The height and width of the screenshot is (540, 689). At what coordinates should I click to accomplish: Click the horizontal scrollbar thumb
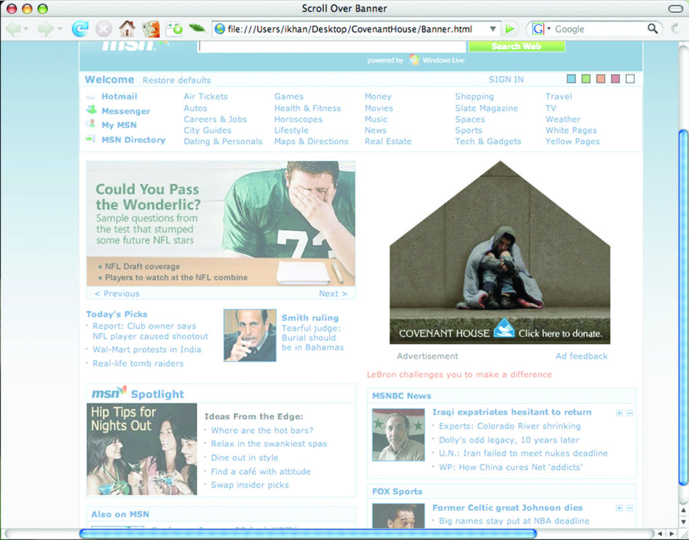pyautogui.click(x=307, y=533)
